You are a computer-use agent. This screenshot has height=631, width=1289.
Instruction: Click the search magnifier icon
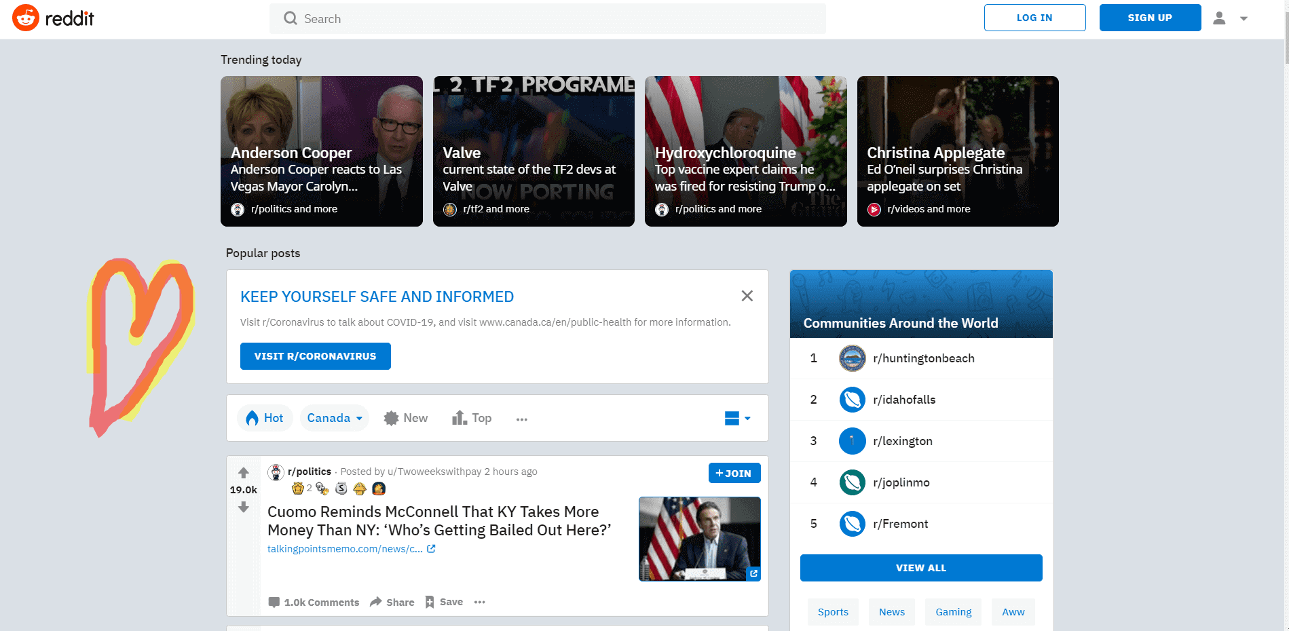(x=291, y=18)
